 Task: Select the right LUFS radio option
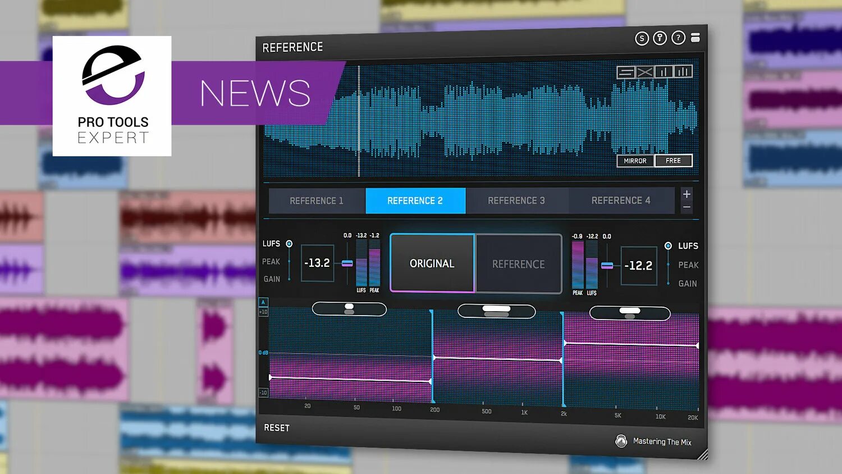click(x=668, y=246)
